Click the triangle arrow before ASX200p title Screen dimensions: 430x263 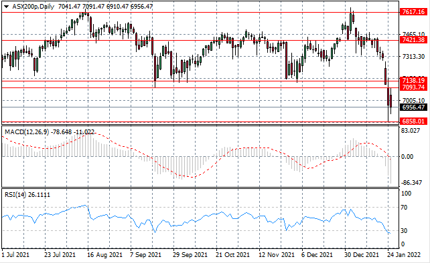(7, 7)
